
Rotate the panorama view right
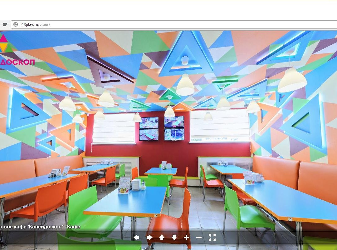(x=149, y=237)
